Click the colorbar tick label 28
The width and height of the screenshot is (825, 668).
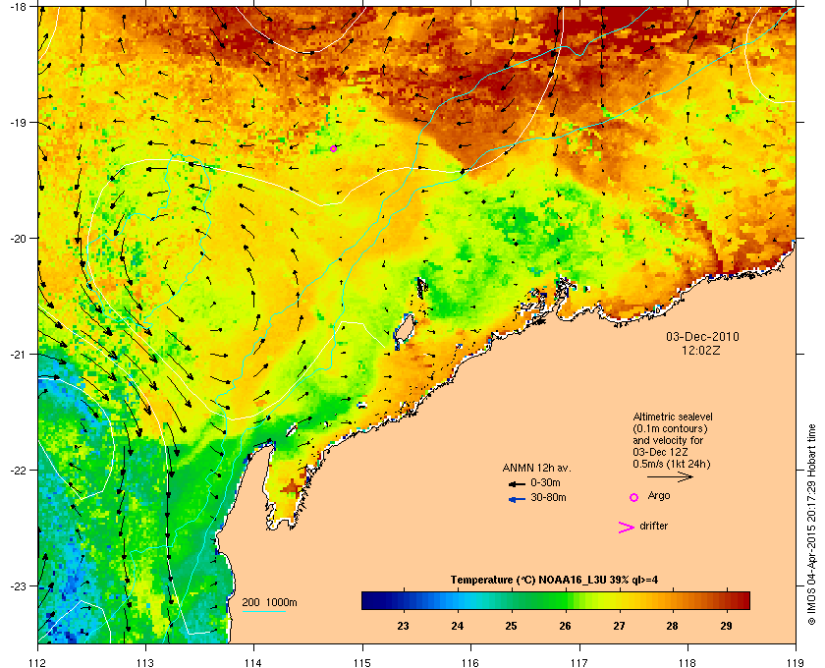672,626
